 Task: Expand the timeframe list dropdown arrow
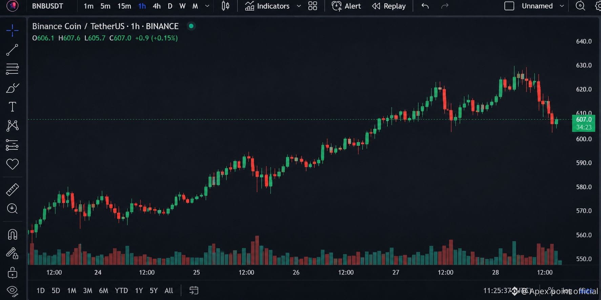pyautogui.click(x=207, y=6)
